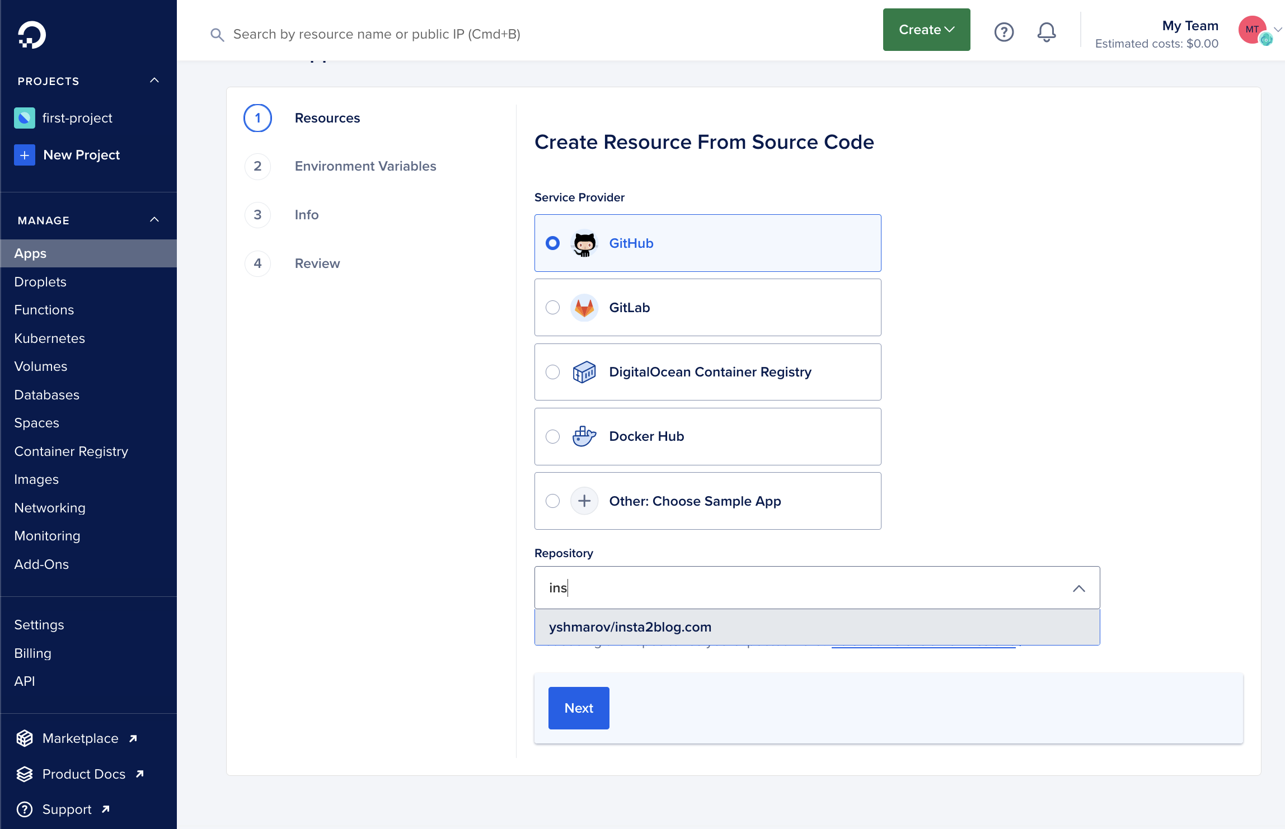Screen dimensions: 1285x829
Task: Click the Repository search input field
Action: click(817, 587)
